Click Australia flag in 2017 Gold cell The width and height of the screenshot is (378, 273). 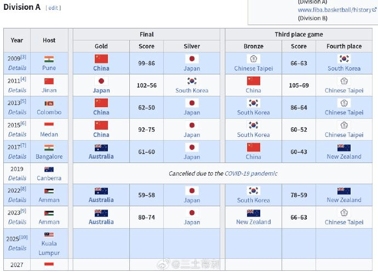[101, 147]
